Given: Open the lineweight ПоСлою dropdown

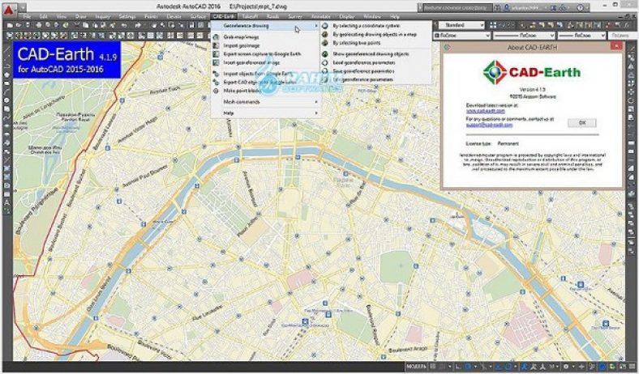Looking at the screenshot, I should click(581, 36).
